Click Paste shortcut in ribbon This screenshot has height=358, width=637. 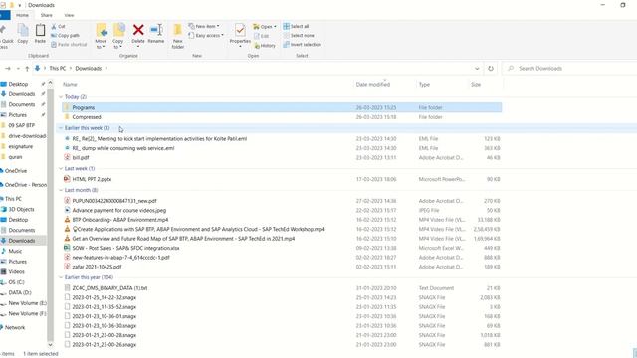(69, 44)
